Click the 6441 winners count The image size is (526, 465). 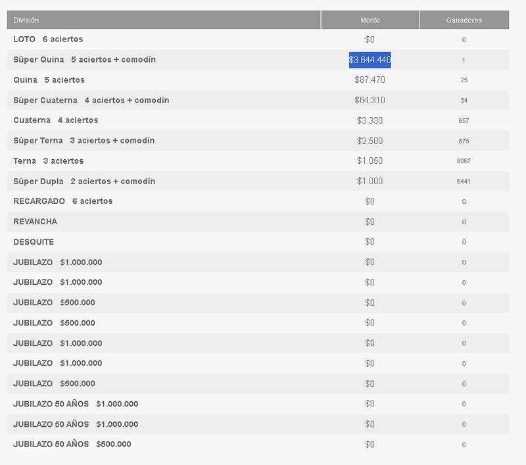tap(464, 182)
